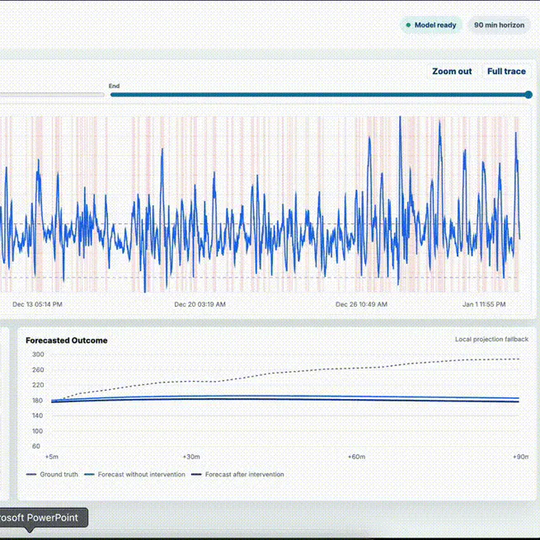Screen dimensions: 540x540
Task: Click the 300 y-axis value
Action: 38,355
